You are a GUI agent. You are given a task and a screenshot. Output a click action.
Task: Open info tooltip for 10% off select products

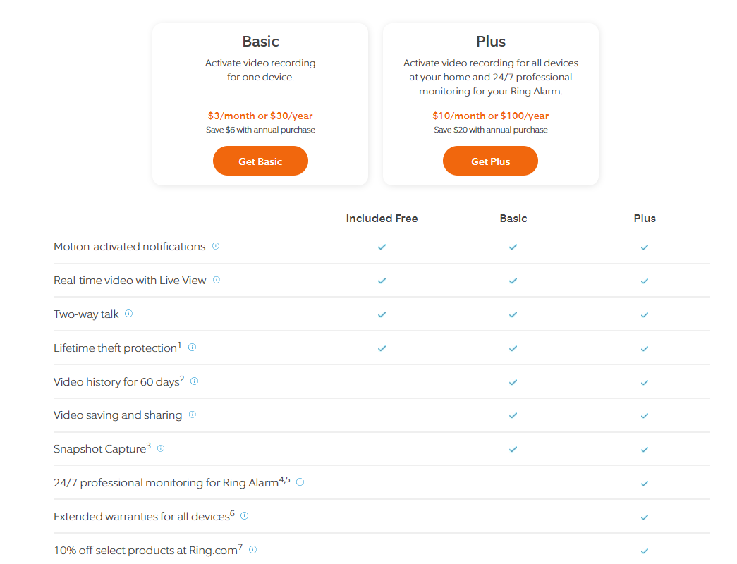tap(252, 550)
